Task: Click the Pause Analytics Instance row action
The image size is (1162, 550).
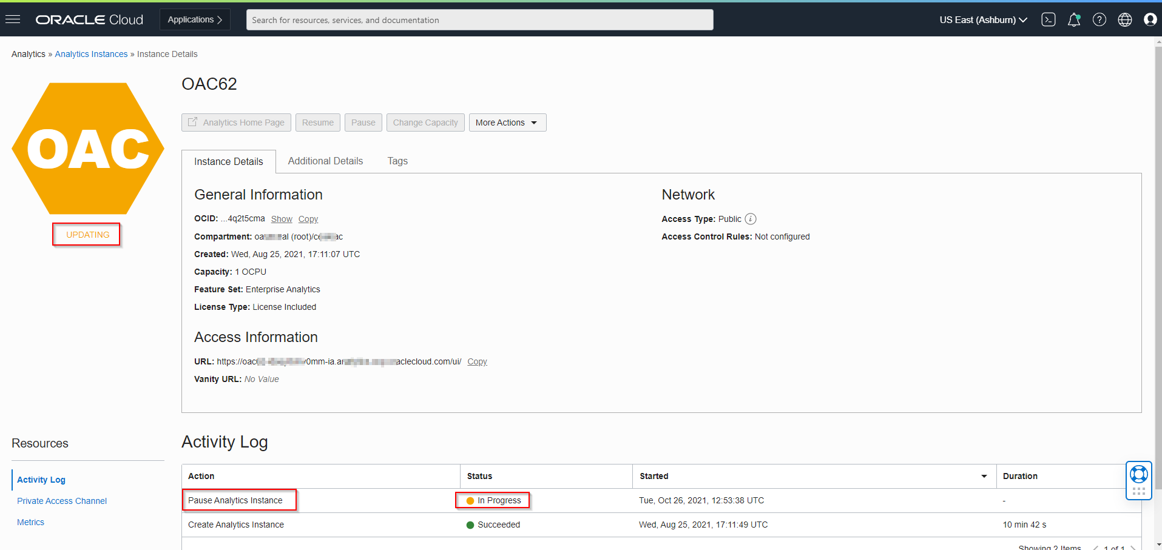Action: 235,500
